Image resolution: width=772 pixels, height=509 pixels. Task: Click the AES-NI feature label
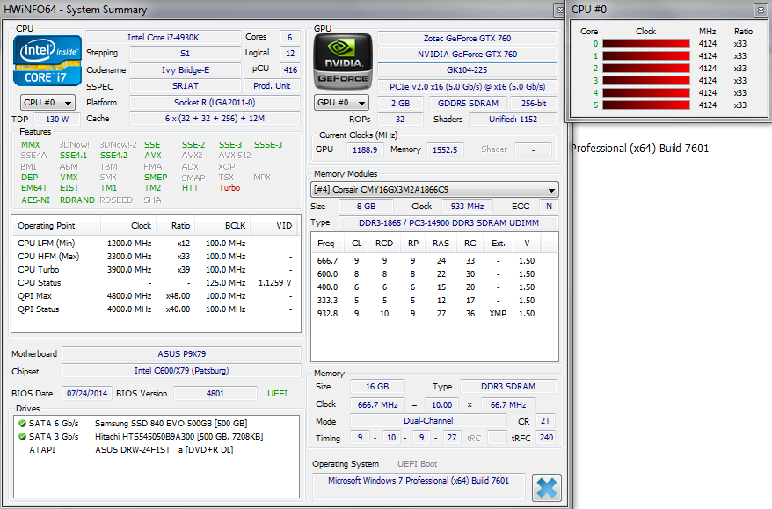pos(35,200)
